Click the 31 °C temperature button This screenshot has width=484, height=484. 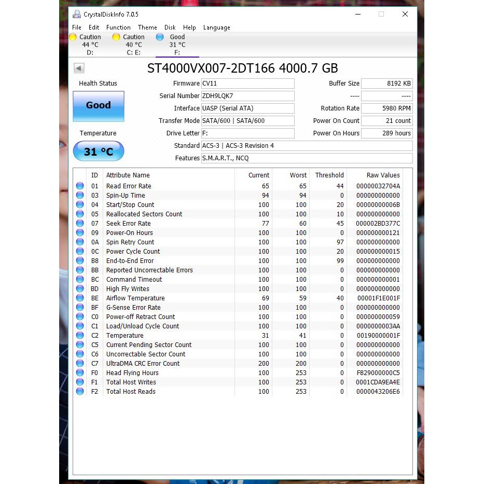(x=98, y=151)
